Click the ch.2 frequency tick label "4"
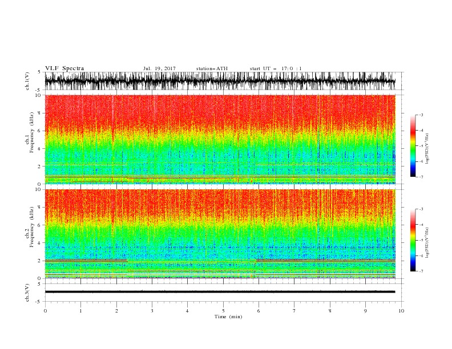Viewport: 452px width, 349px height. (40, 243)
